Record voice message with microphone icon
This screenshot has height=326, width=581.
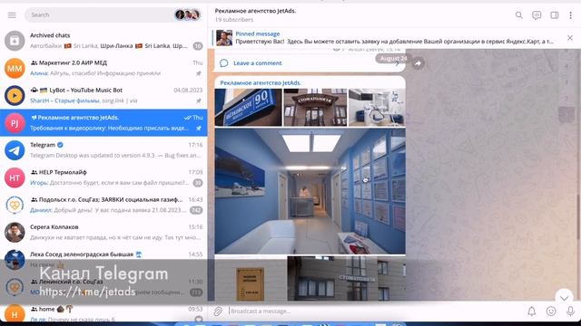pyautogui.click(x=570, y=312)
